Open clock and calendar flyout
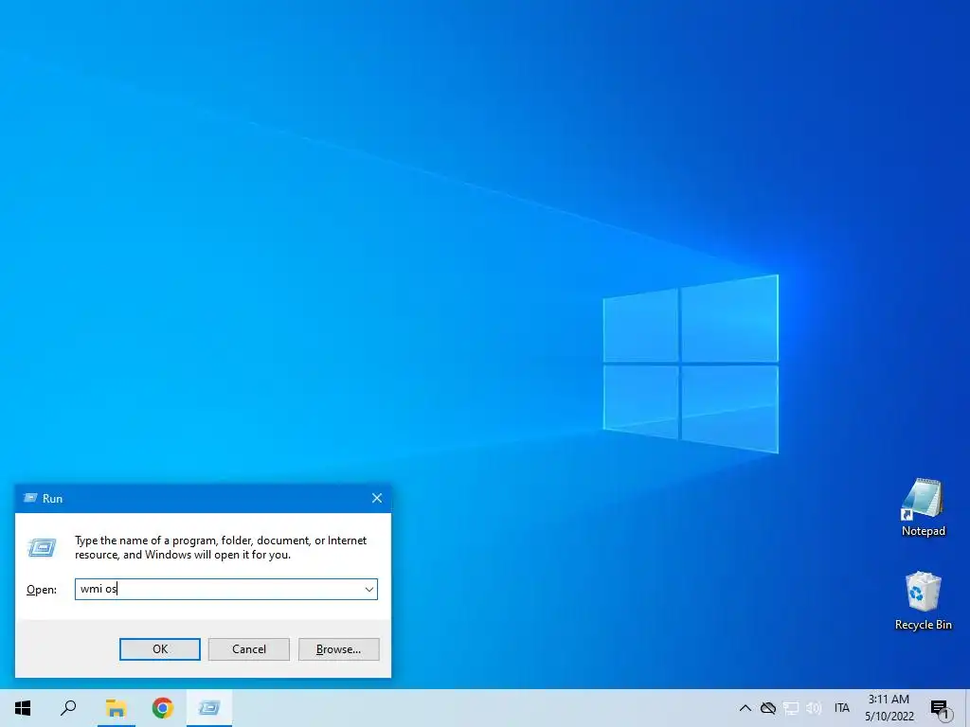The height and width of the screenshot is (727, 970). (889, 708)
